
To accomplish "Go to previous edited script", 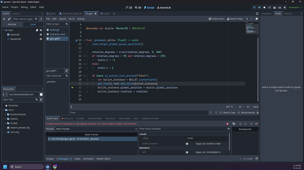I will (x=247, y=19).
